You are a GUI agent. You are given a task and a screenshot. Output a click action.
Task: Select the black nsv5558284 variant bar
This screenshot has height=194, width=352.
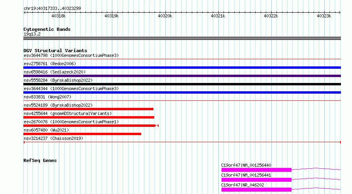click(x=182, y=84)
